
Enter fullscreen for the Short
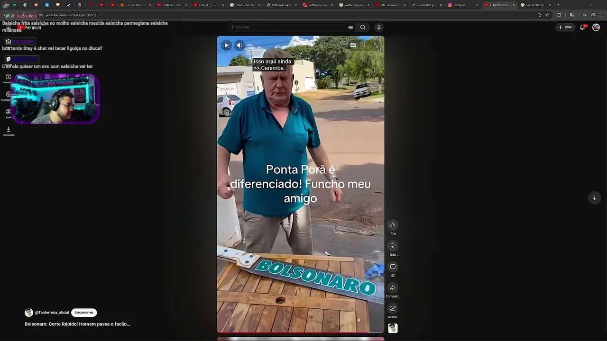point(376,45)
